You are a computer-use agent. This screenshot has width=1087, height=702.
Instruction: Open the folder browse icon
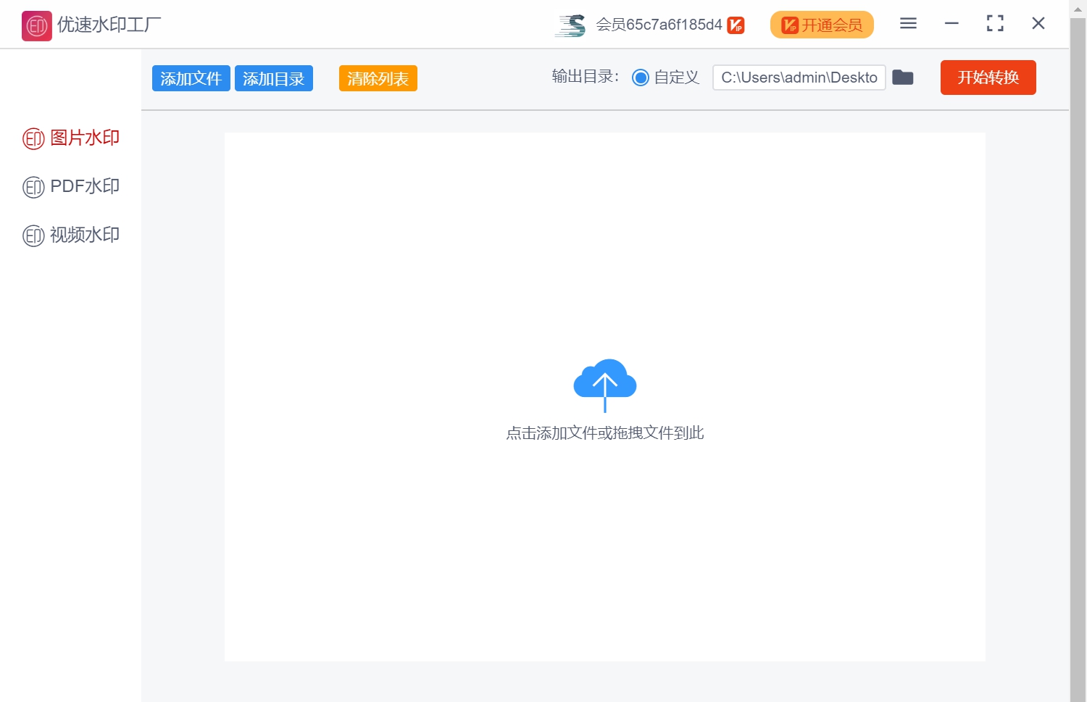pyautogui.click(x=903, y=77)
